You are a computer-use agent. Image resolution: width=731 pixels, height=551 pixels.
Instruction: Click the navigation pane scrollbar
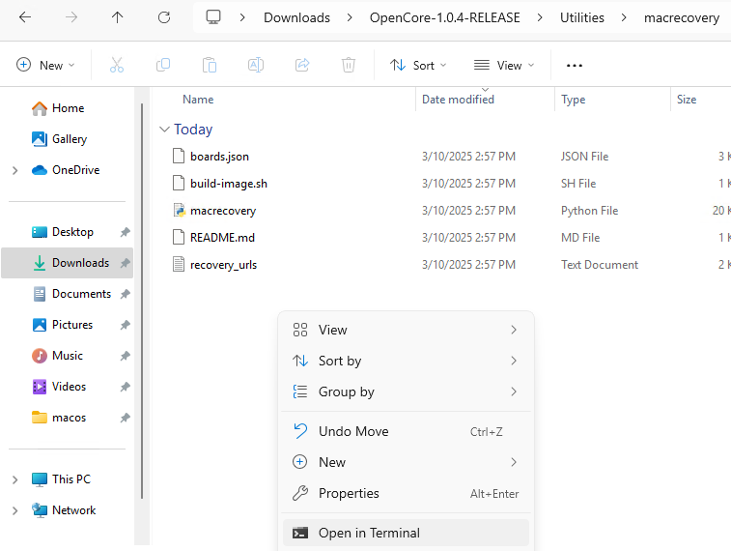click(x=142, y=301)
